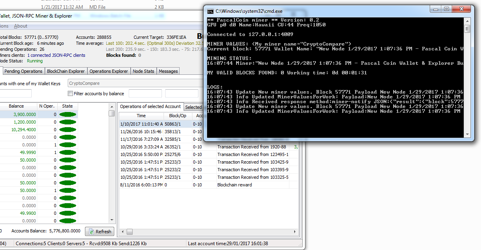
Task: Click the account search field above Balance column
Action: pos(15,94)
